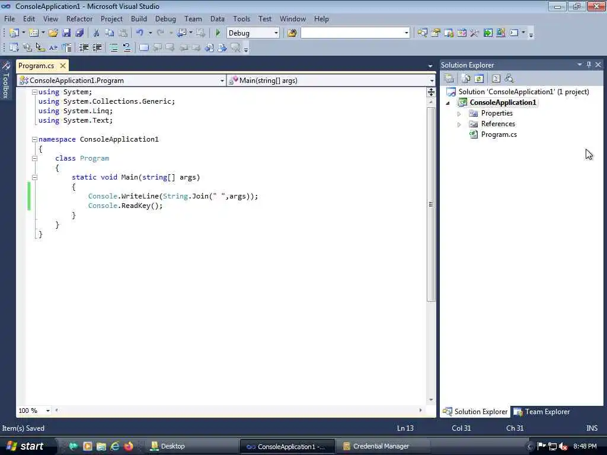Save Program.cs with the floppy disk icon

[x=66, y=33]
